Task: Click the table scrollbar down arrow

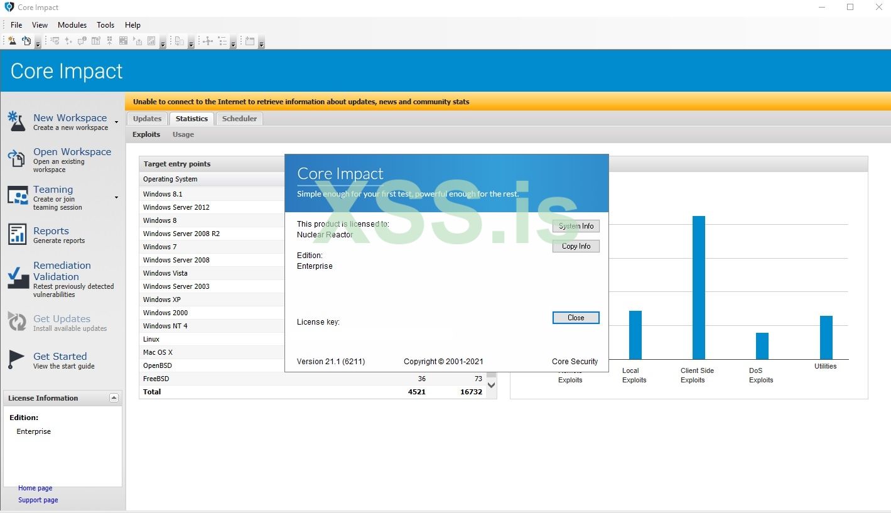Action: pos(492,385)
